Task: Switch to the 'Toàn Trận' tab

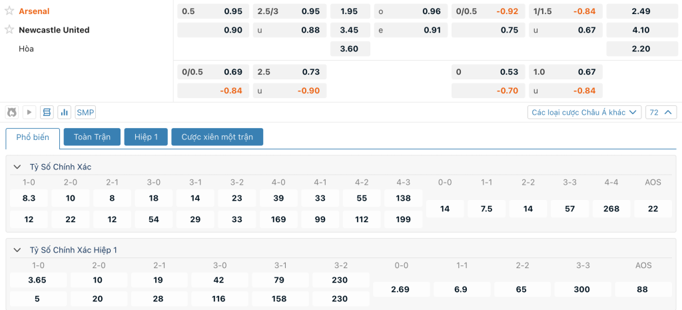Action: point(92,137)
